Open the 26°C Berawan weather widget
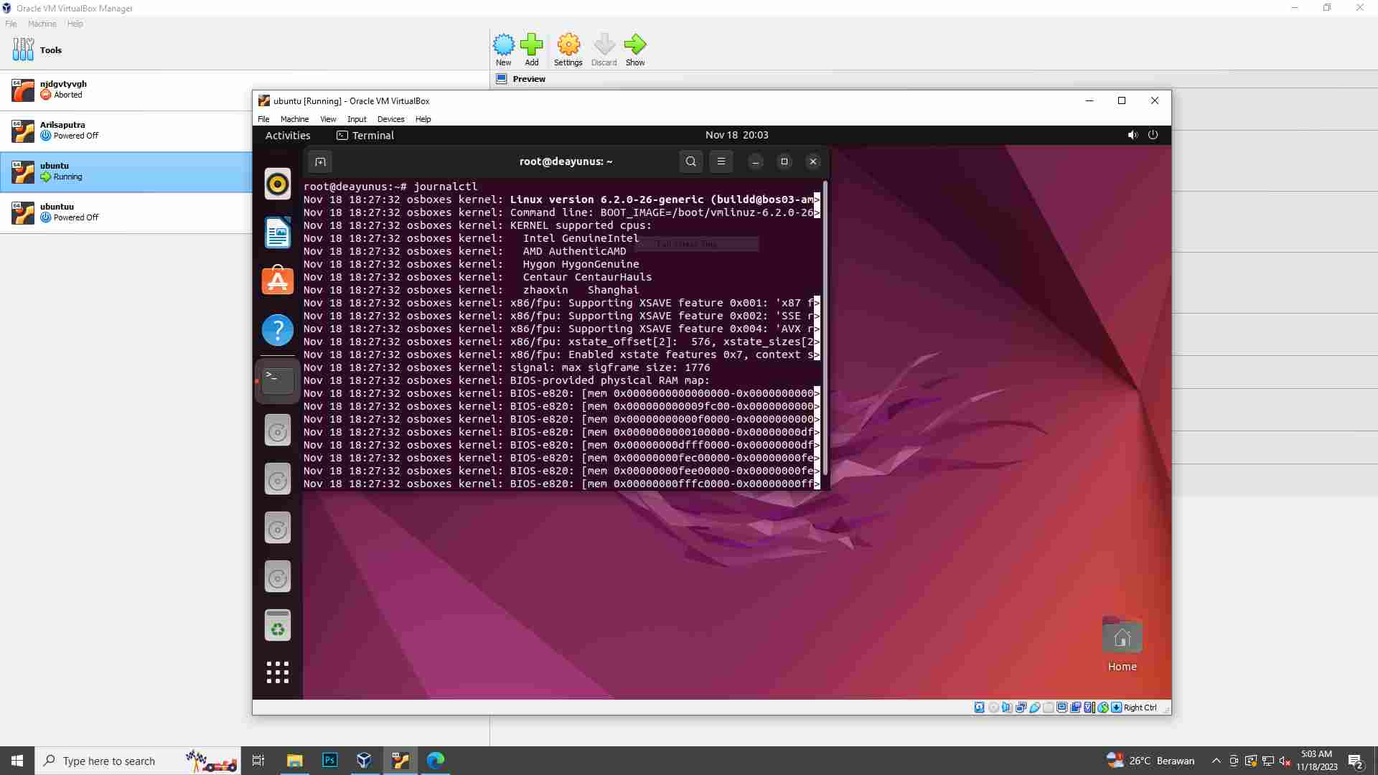Screen dimensions: 1378x775 click(1150, 761)
